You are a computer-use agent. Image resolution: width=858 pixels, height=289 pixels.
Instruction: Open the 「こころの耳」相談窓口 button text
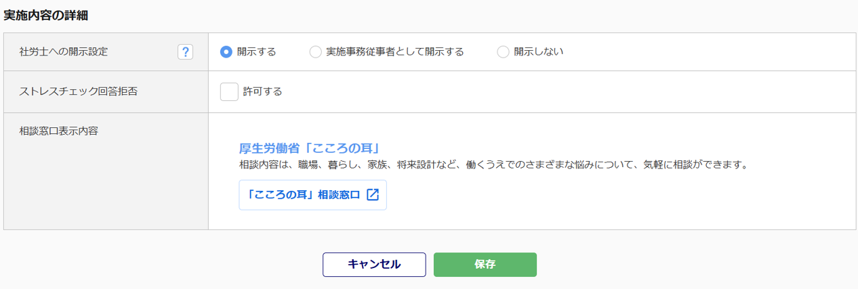point(304,195)
